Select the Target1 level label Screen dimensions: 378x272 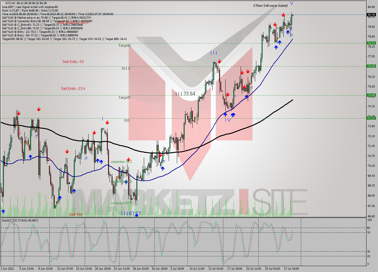point(124,98)
